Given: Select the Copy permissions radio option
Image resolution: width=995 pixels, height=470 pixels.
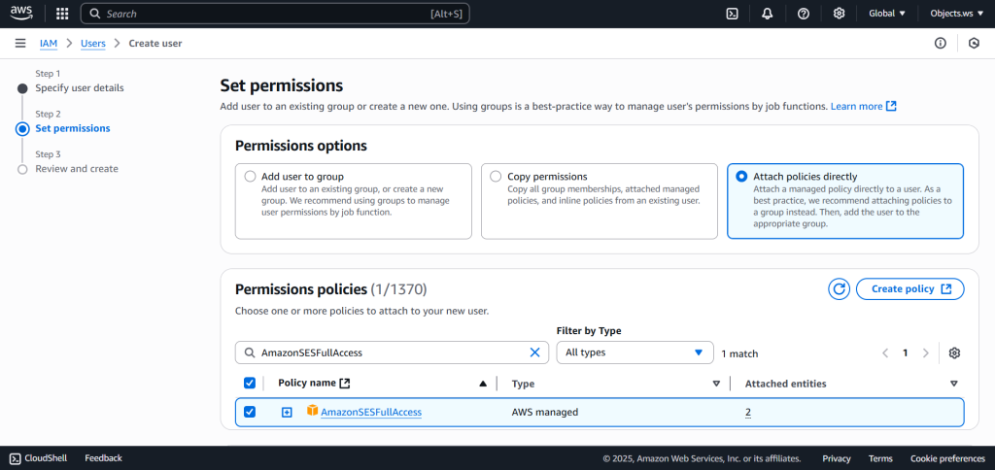Looking at the screenshot, I should (x=497, y=177).
